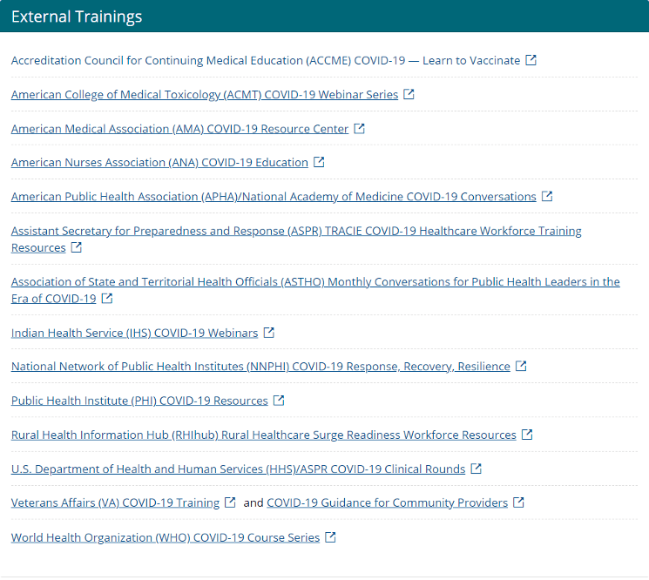Viewport: 649px width, 580px height.
Task: Open NNPHI Response, Recovery, Resilience link
Action: point(260,367)
